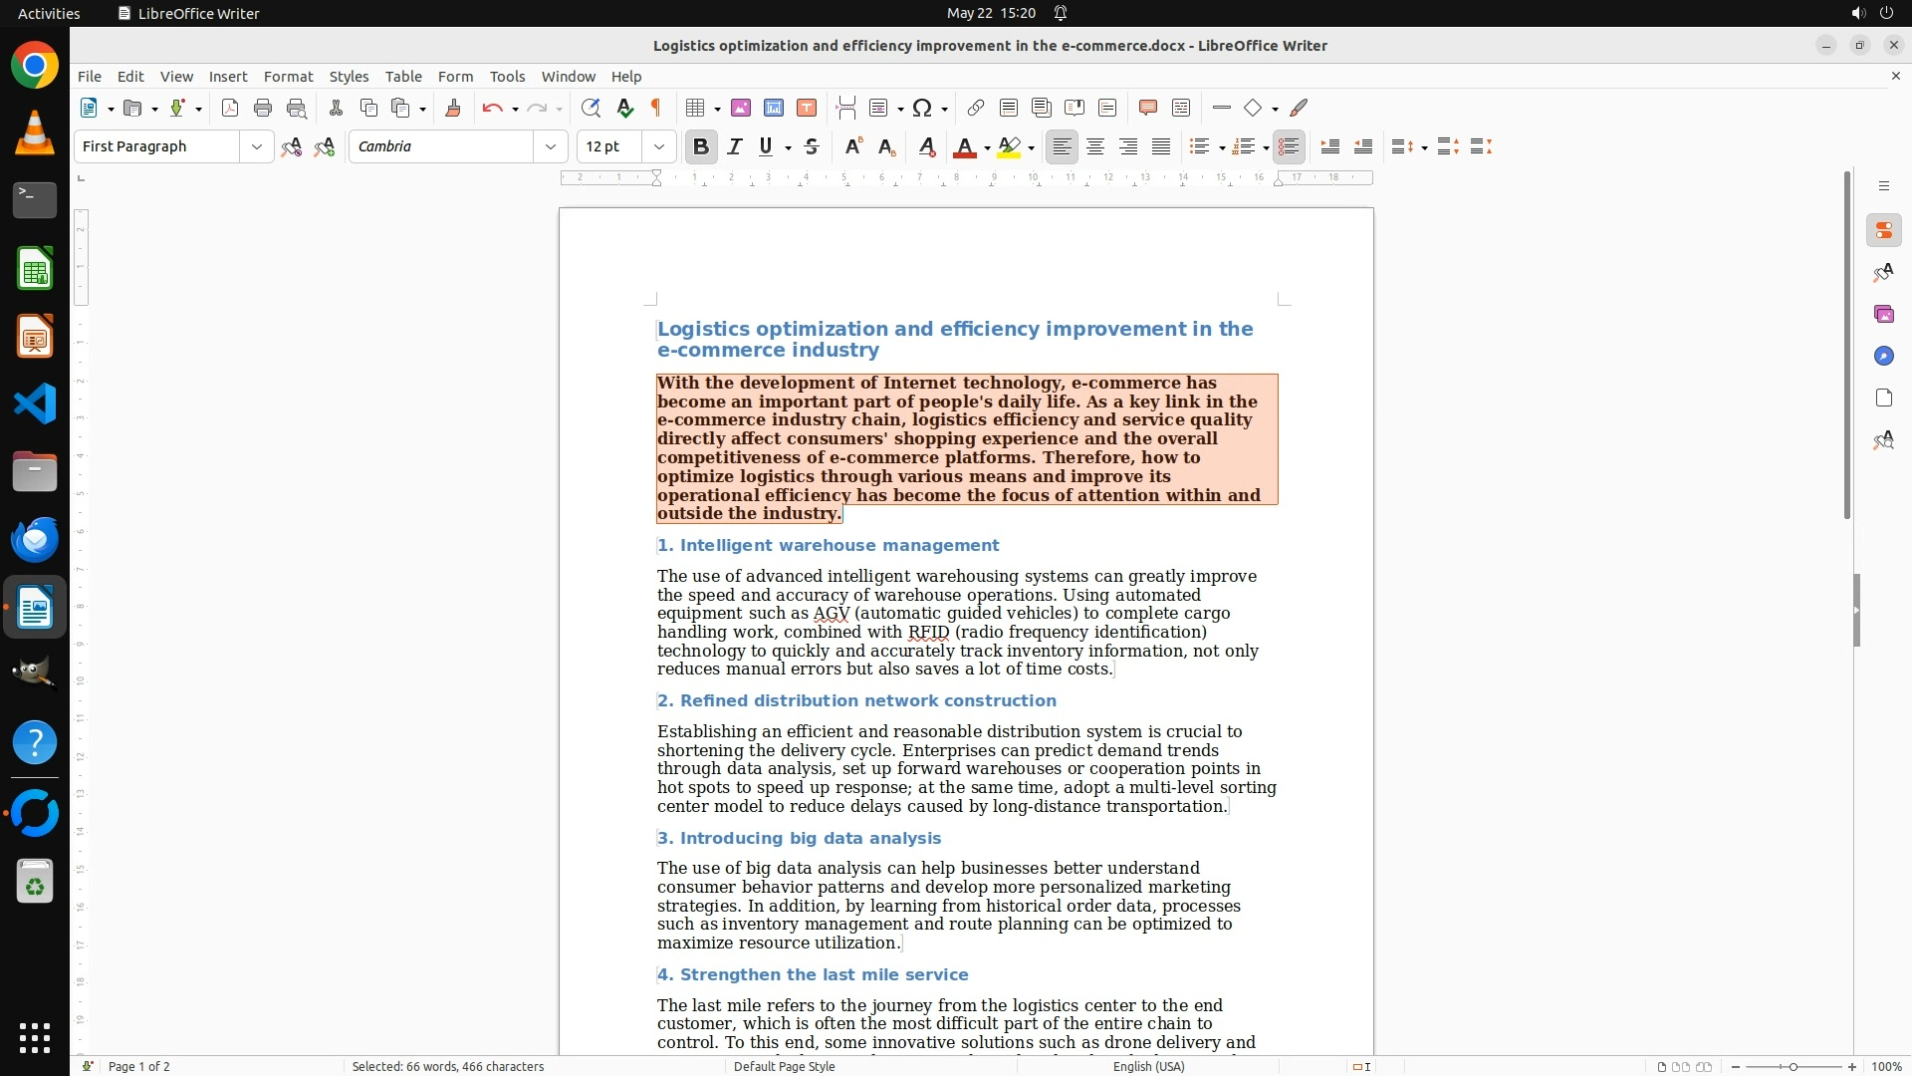Open the Tools menu

[507, 76]
